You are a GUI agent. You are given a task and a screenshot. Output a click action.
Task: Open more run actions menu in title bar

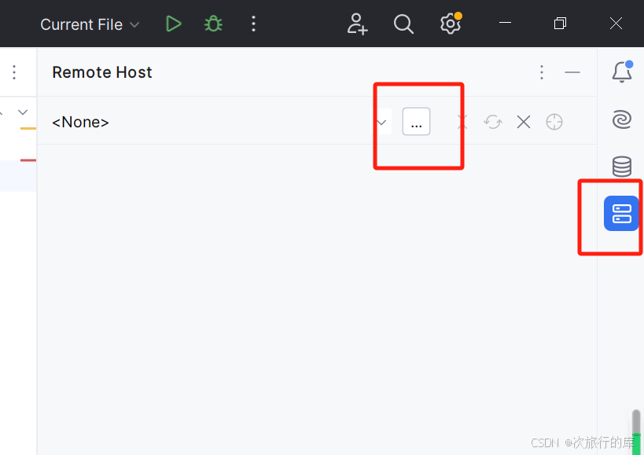tap(253, 24)
